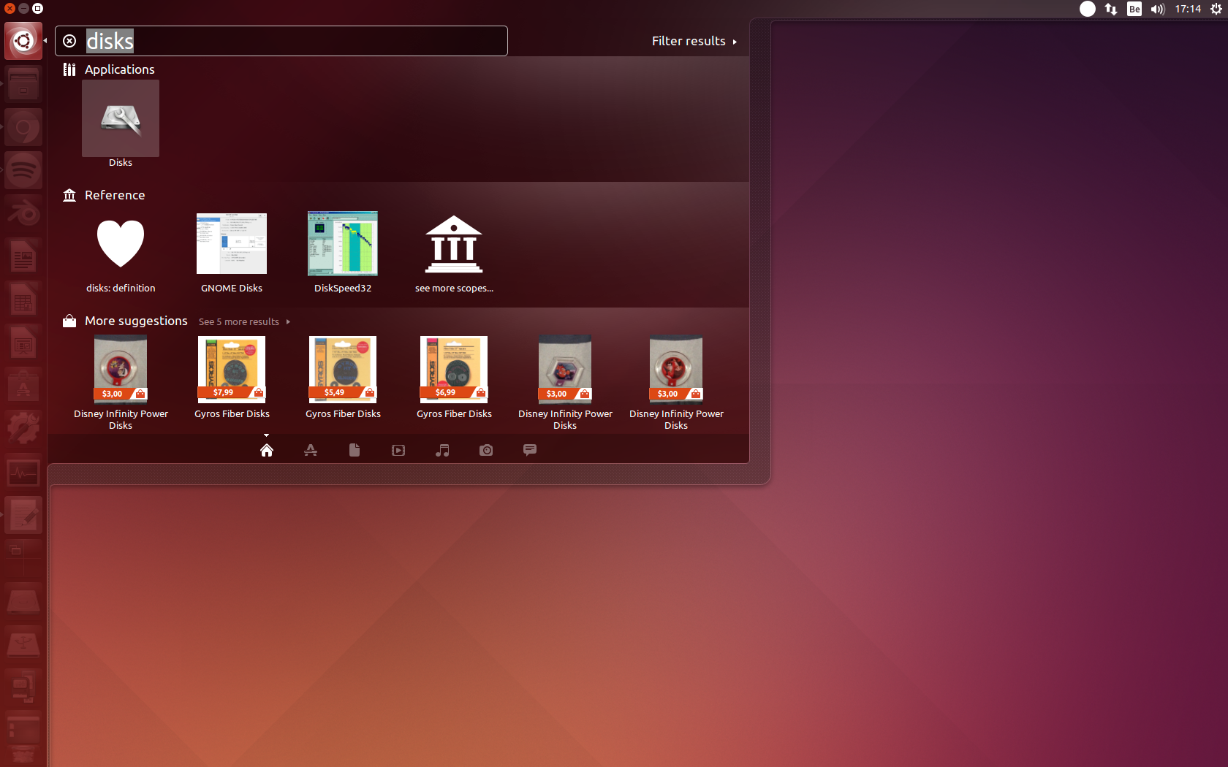Open System Settings from the launcher
The width and height of the screenshot is (1228, 767).
click(23, 429)
